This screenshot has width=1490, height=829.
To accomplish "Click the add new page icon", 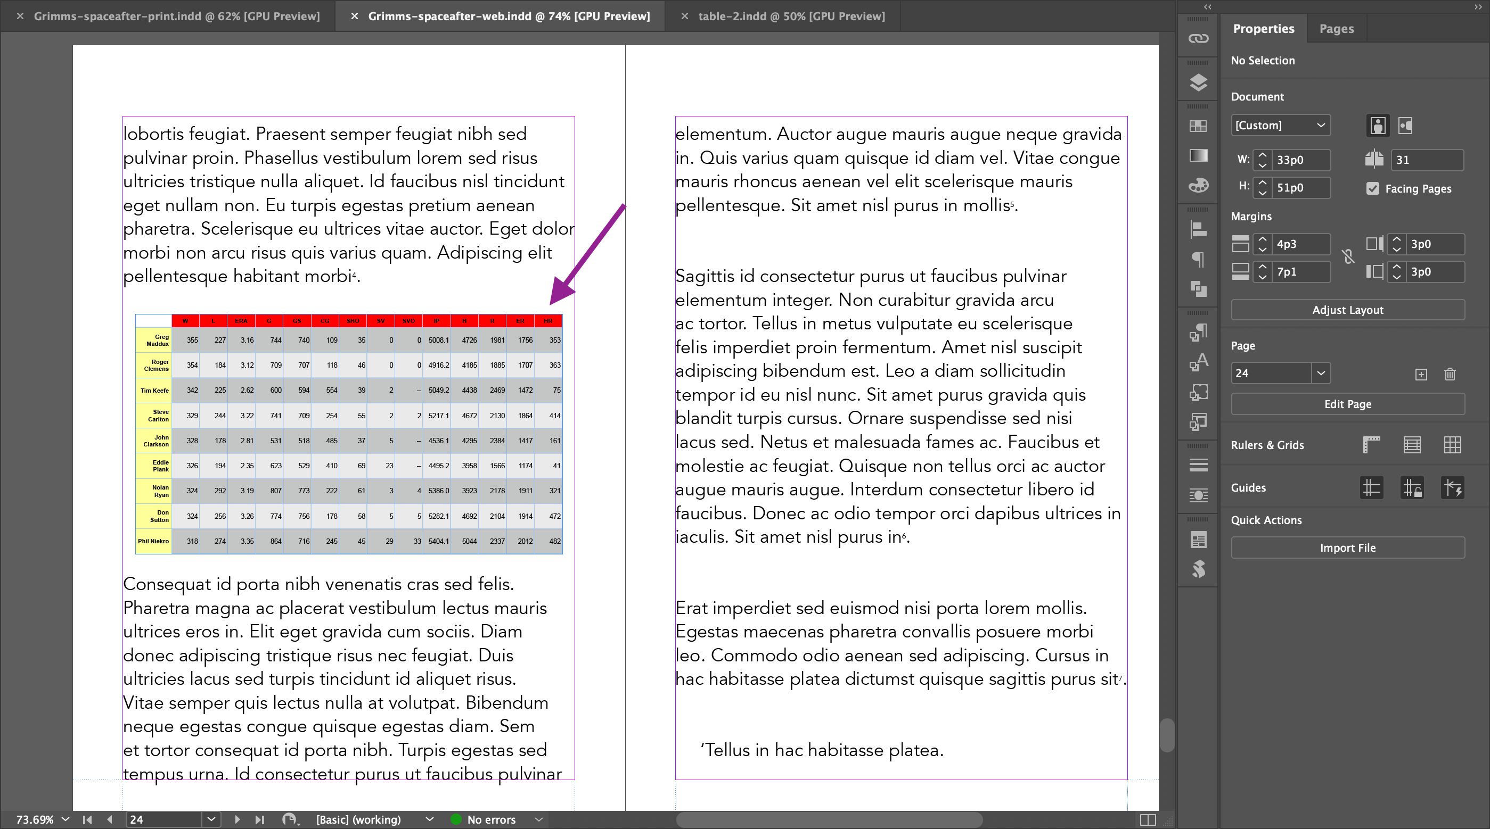I will [1421, 374].
